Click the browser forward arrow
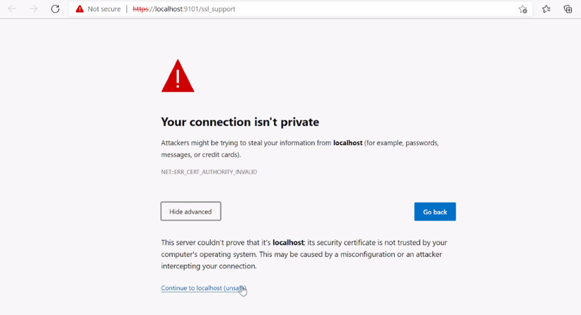The height and width of the screenshot is (315, 581). pos(33,9)
